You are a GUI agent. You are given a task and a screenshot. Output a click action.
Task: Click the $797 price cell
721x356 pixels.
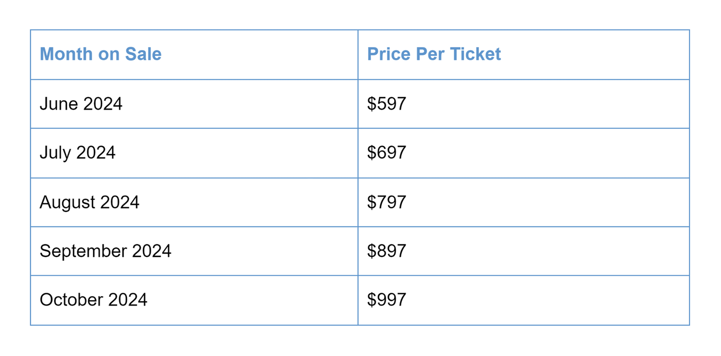(x=386, y=202)
